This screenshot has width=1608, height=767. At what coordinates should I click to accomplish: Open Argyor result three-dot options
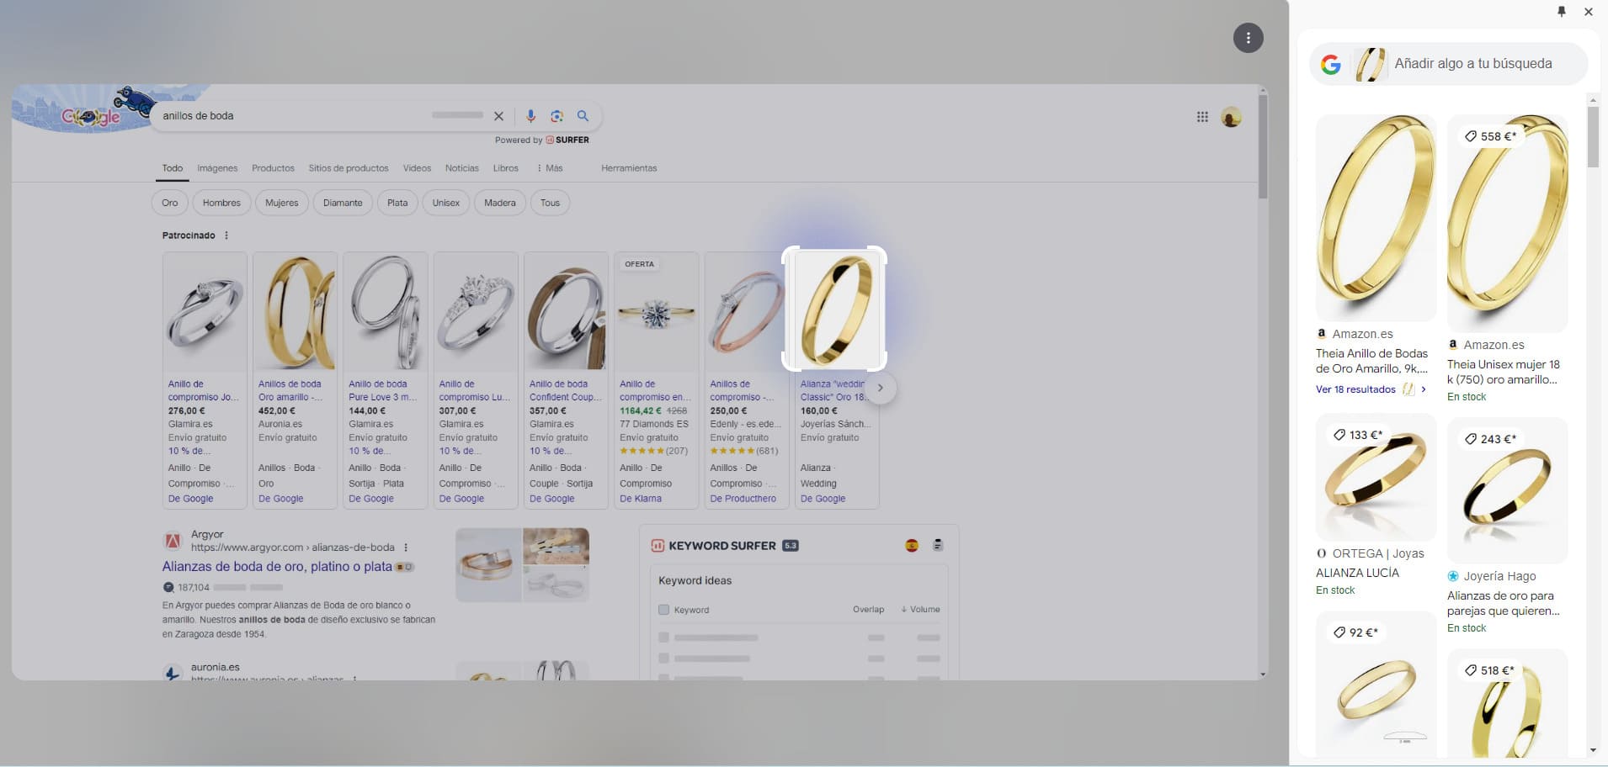tap(406, 547)
